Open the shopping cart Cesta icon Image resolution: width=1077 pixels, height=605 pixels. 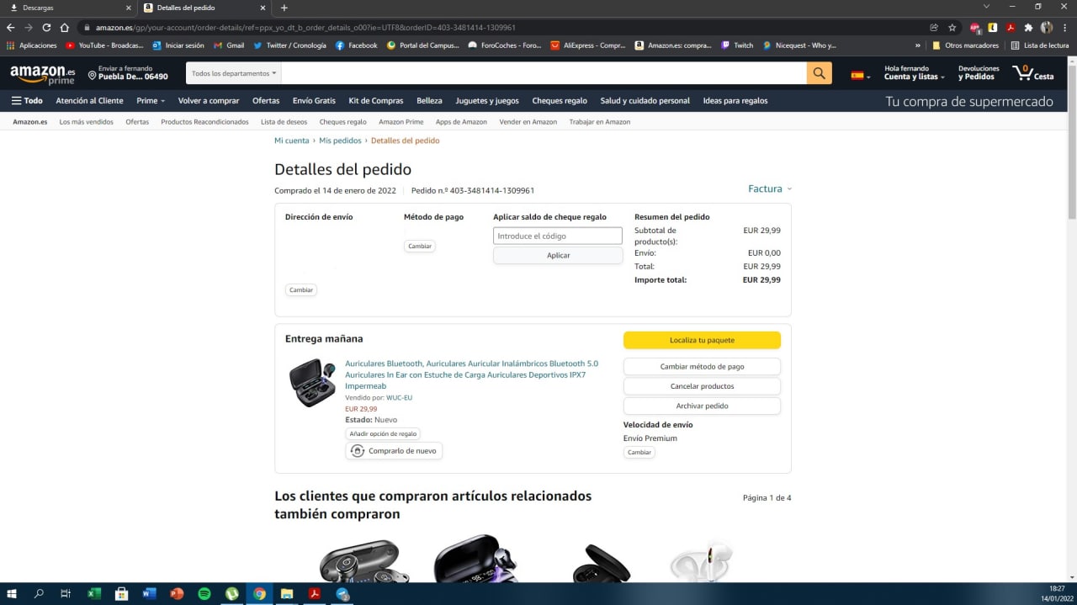[x=1032, y=73]
